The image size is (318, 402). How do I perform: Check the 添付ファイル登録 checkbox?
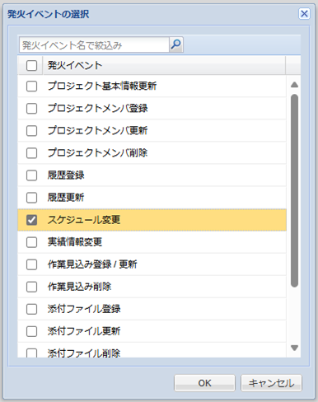coord(31,309)
